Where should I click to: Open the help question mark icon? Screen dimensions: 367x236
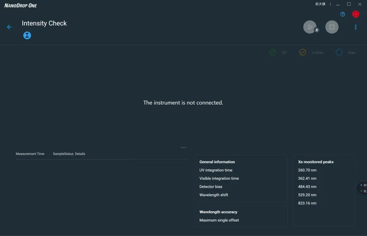343,14
